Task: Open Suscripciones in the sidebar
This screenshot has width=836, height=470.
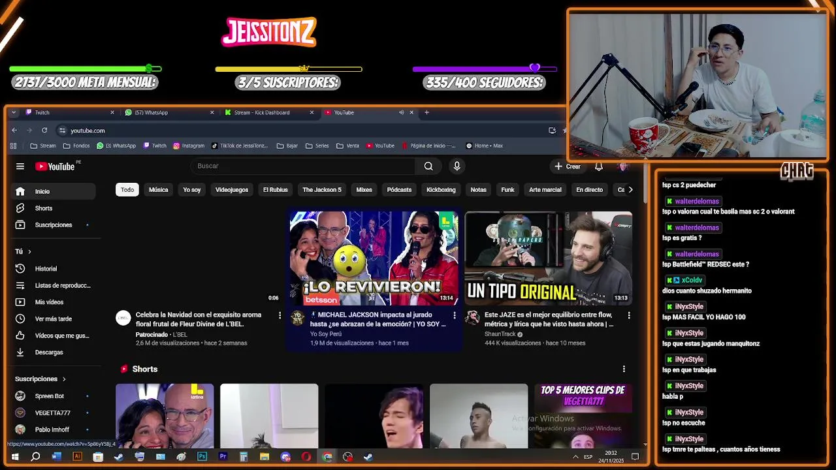Action: [54, 225]
